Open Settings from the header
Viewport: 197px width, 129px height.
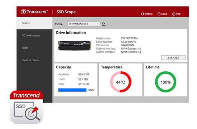tap(147, 14)
